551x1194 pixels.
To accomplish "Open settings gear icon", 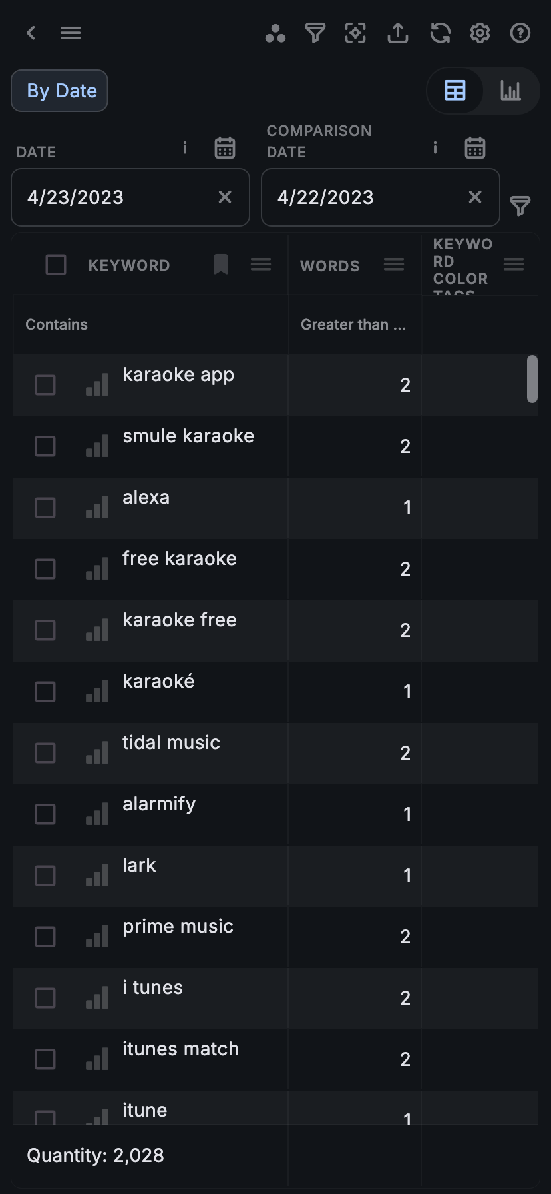I will [x=480, y=33].
